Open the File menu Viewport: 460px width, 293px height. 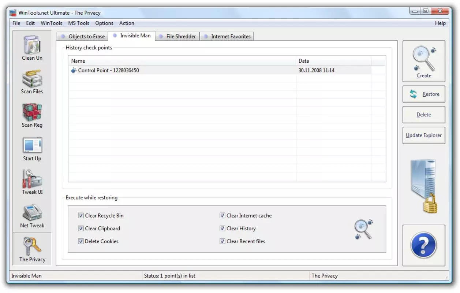click(16, 23)
